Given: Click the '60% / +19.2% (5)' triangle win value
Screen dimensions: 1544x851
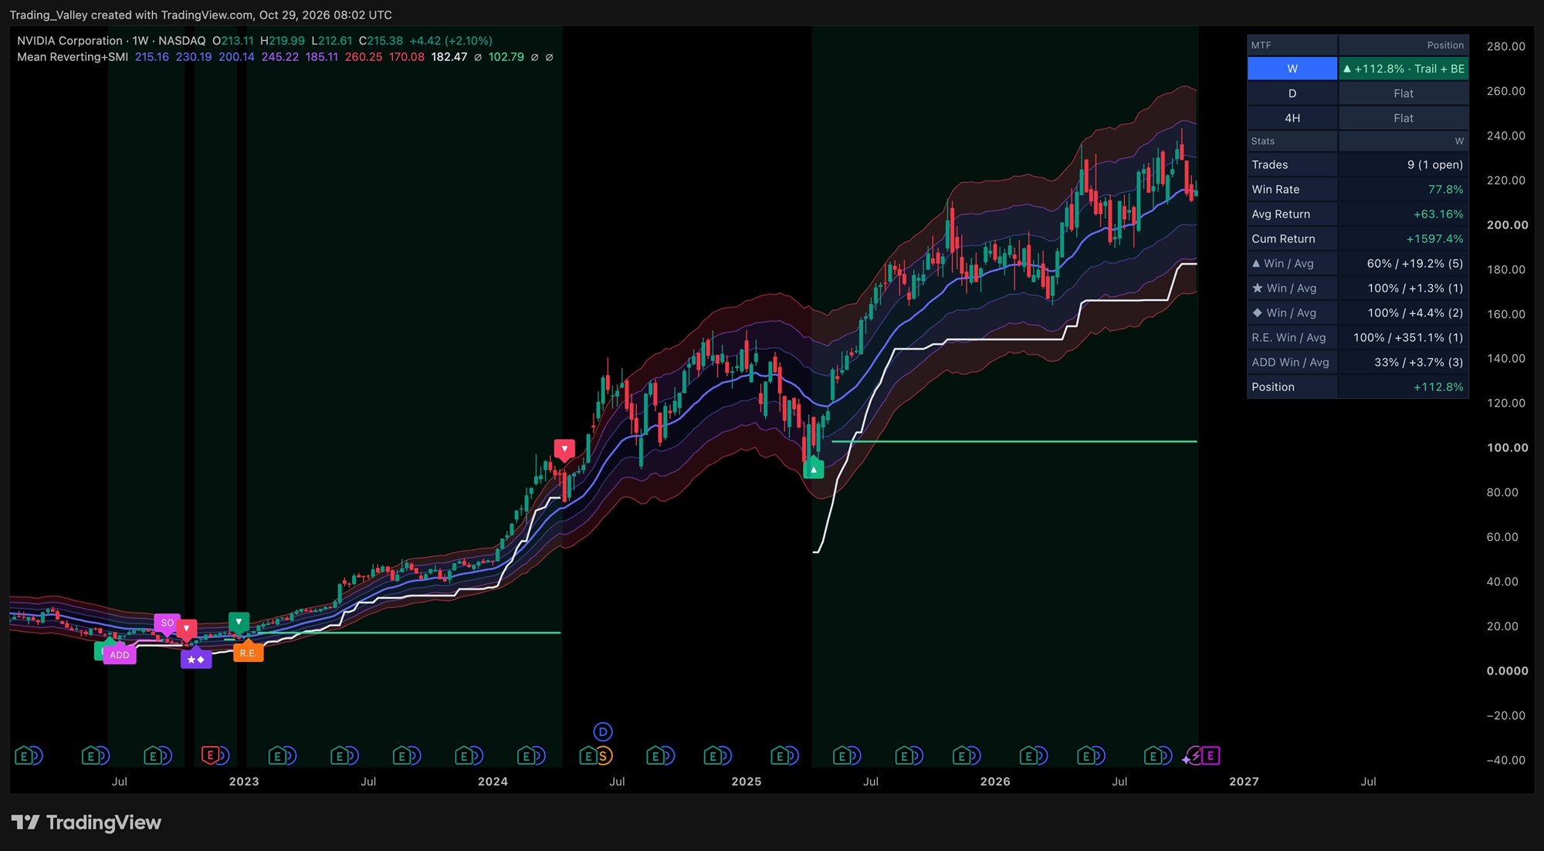Looking at the screenshot, I should click(x=1415, y=263).
